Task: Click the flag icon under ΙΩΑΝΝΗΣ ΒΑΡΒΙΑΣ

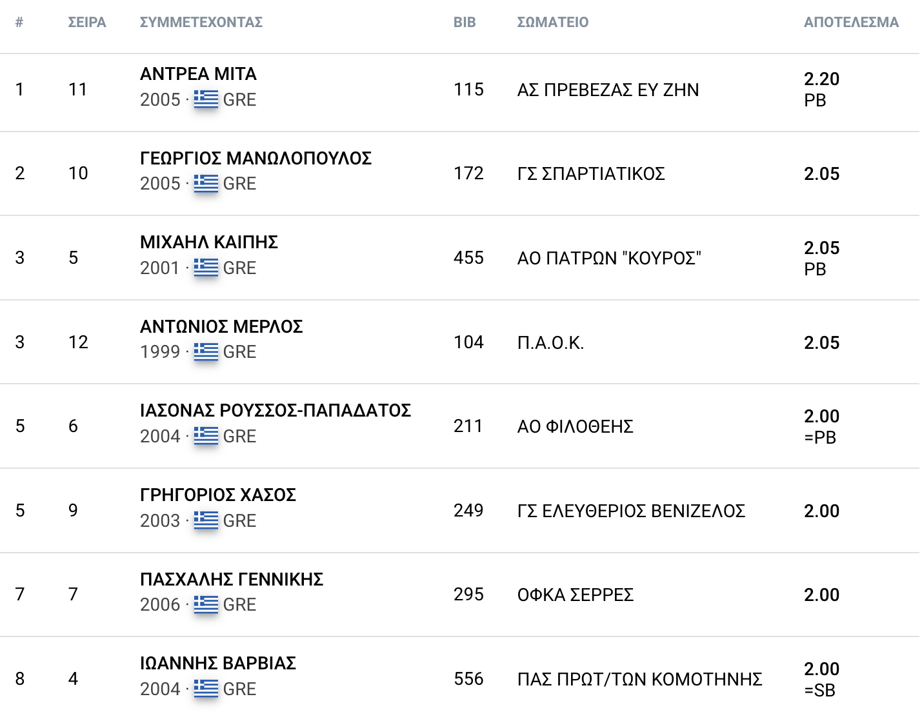Action: click(206, 689)
